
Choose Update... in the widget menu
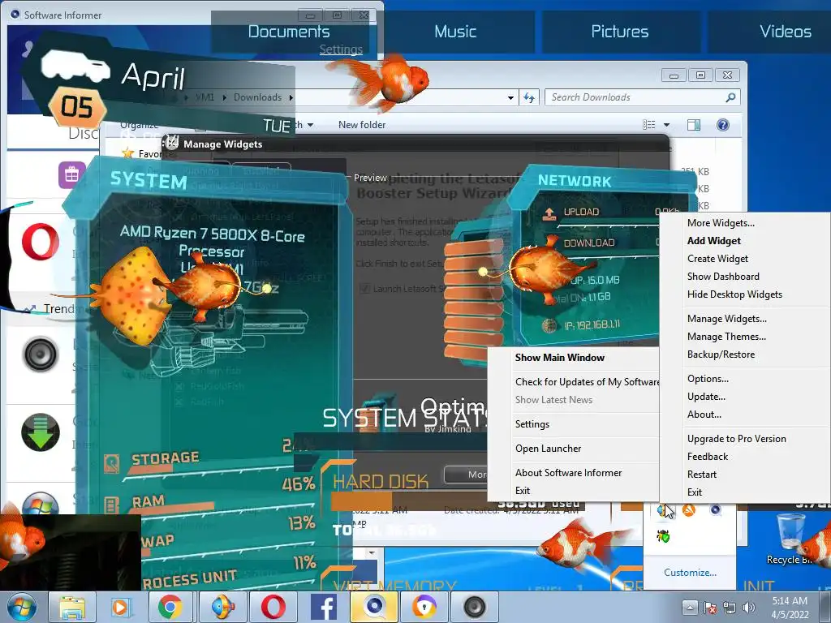[706, 397]
